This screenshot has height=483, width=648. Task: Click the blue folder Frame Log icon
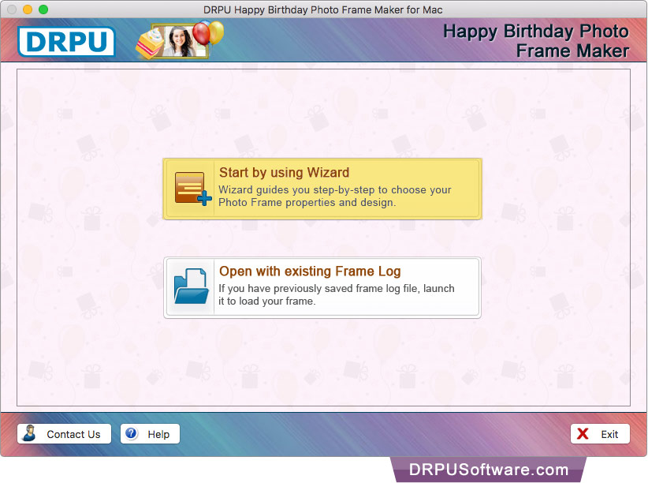pyautogui.click(x=192, y=286)
